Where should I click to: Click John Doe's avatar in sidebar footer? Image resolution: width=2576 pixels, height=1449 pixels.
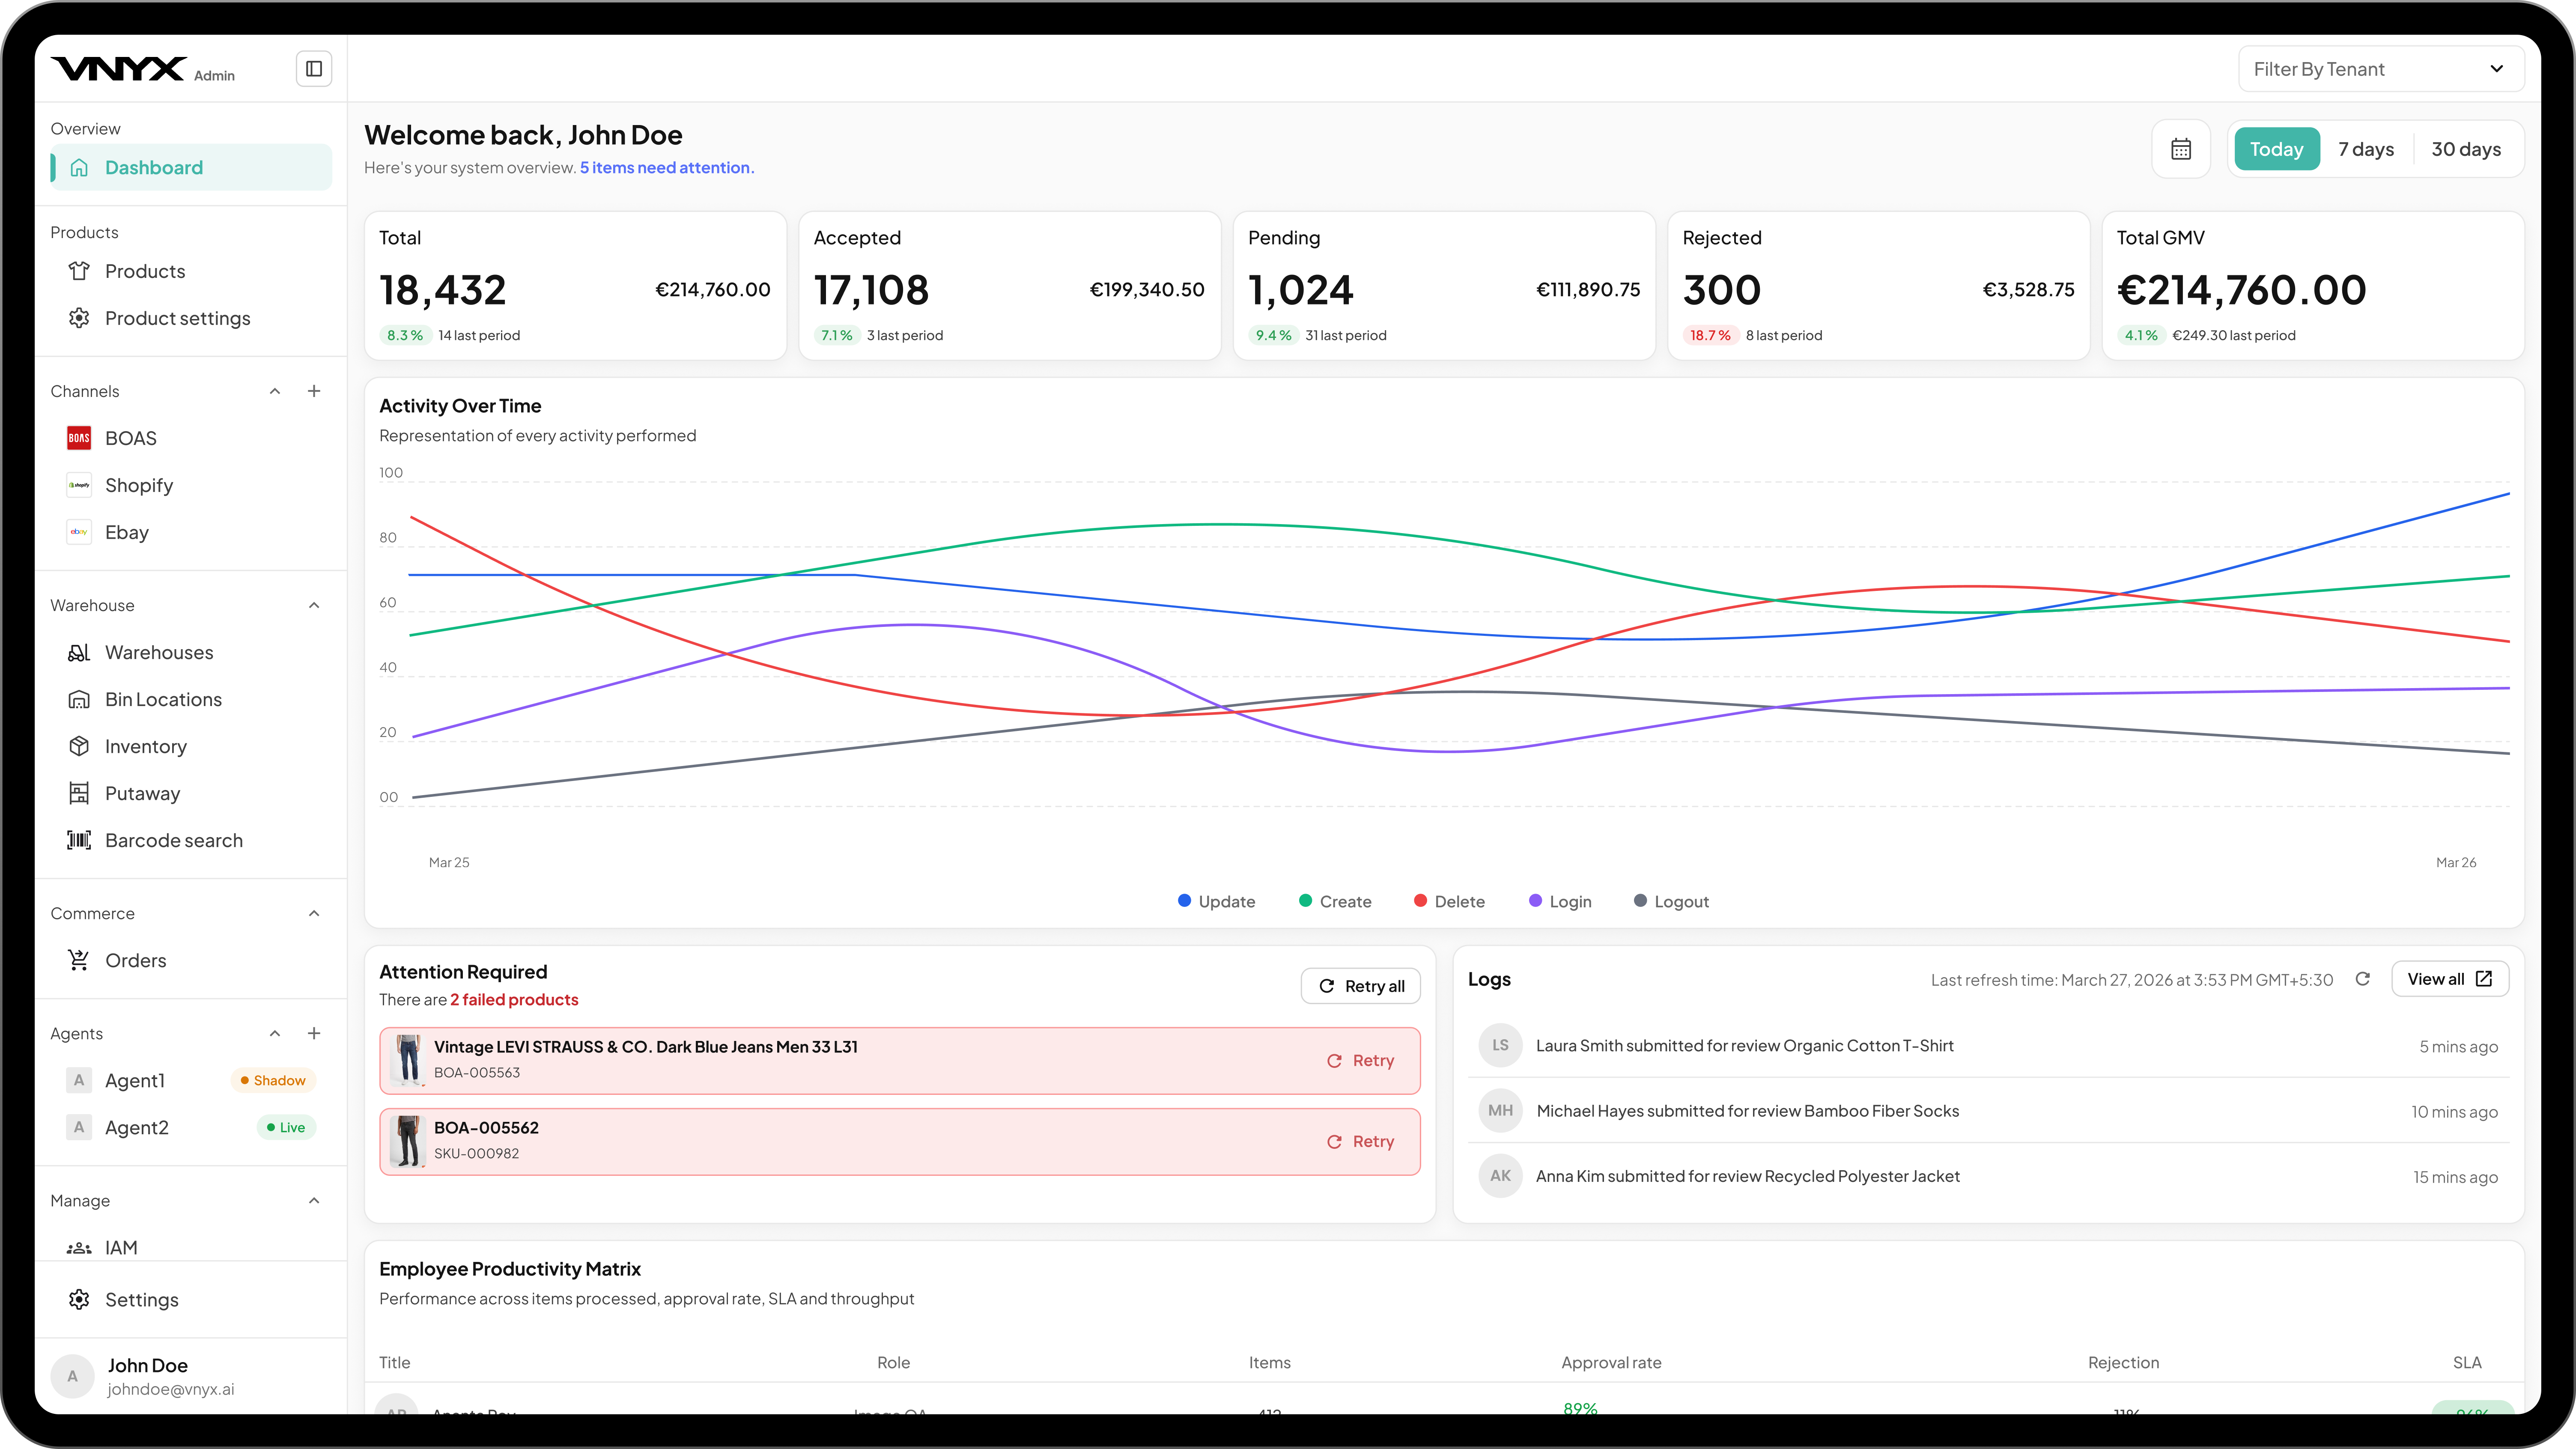pos(72,1376)
